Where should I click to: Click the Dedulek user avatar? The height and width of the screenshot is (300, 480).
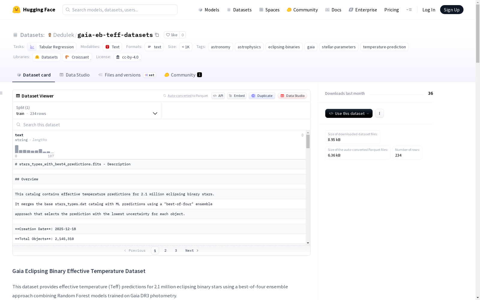click(50, 35)
